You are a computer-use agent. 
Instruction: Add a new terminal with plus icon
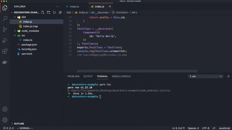pyautogui.click(x=228, y=76)
